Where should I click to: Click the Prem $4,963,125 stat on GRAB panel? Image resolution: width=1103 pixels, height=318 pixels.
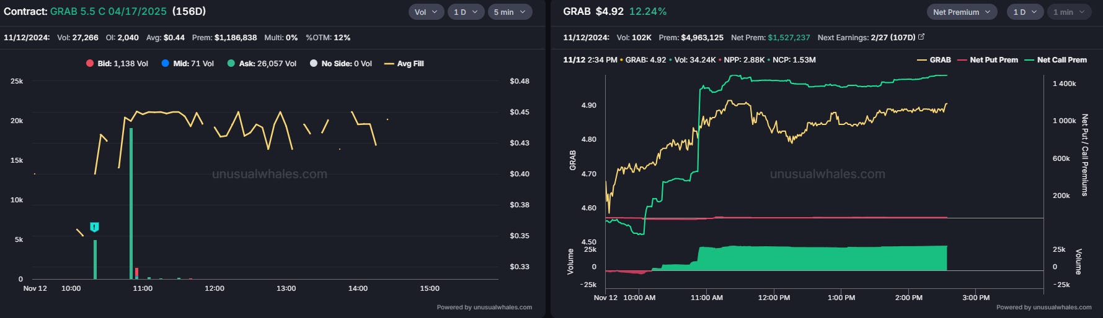tap(691, 38)
